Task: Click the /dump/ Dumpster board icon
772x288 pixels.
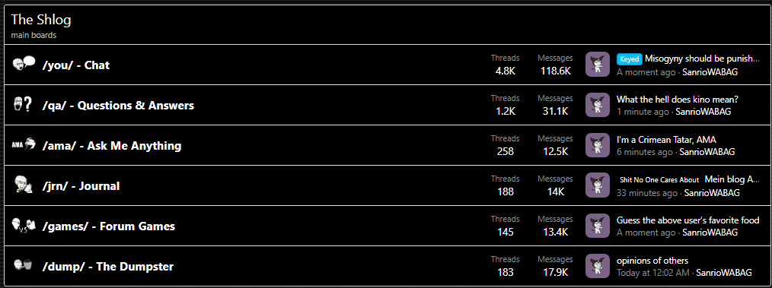Action: point(24,266)
